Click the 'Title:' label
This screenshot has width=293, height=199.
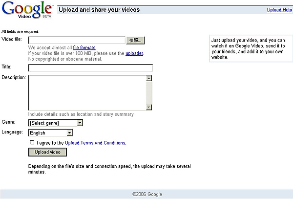pos(6,67)
